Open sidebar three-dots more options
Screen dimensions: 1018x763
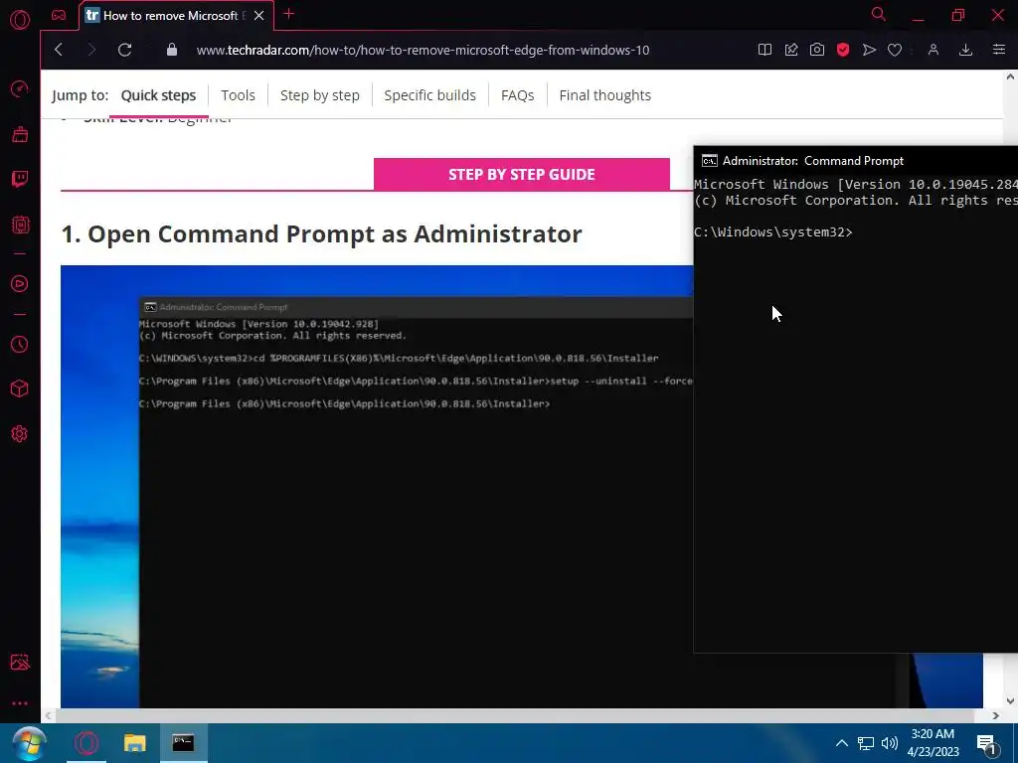(x=20, y=703)
